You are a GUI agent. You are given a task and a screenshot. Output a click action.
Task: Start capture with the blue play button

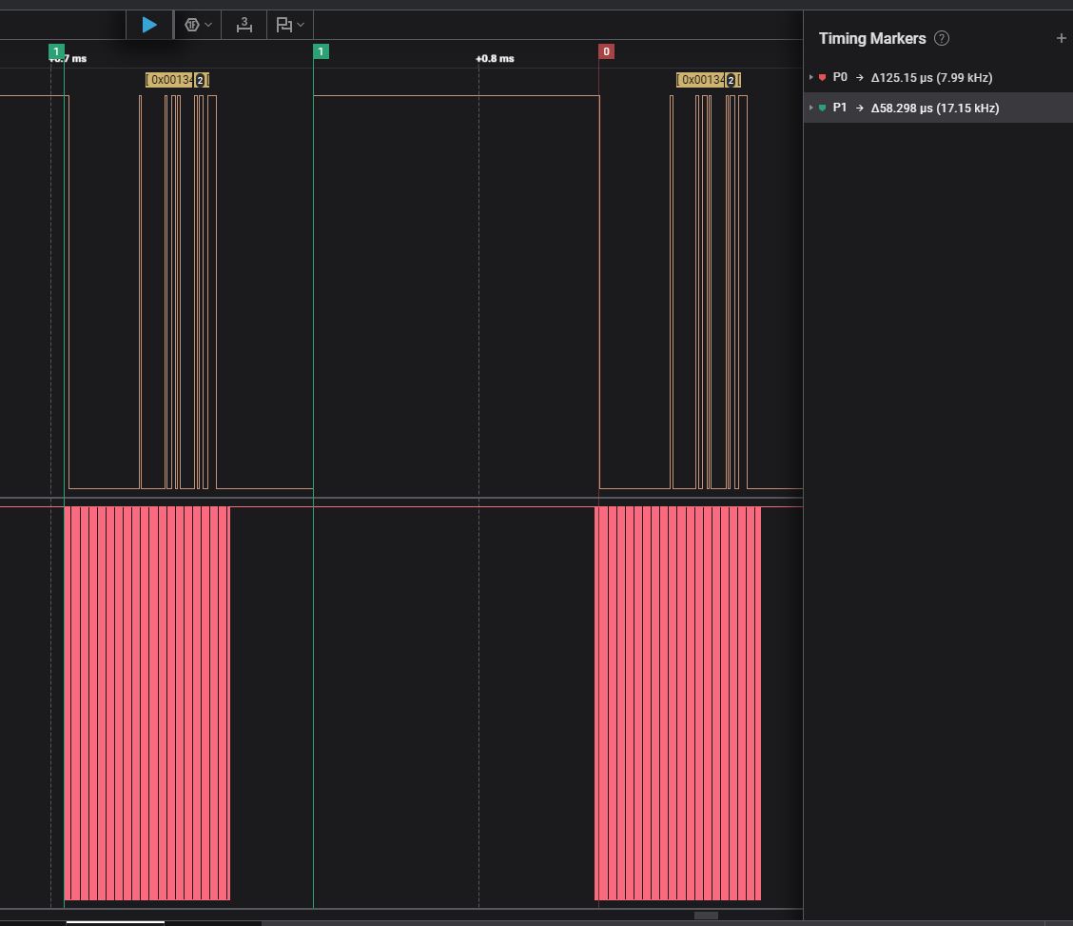click(x=149, y=25)
